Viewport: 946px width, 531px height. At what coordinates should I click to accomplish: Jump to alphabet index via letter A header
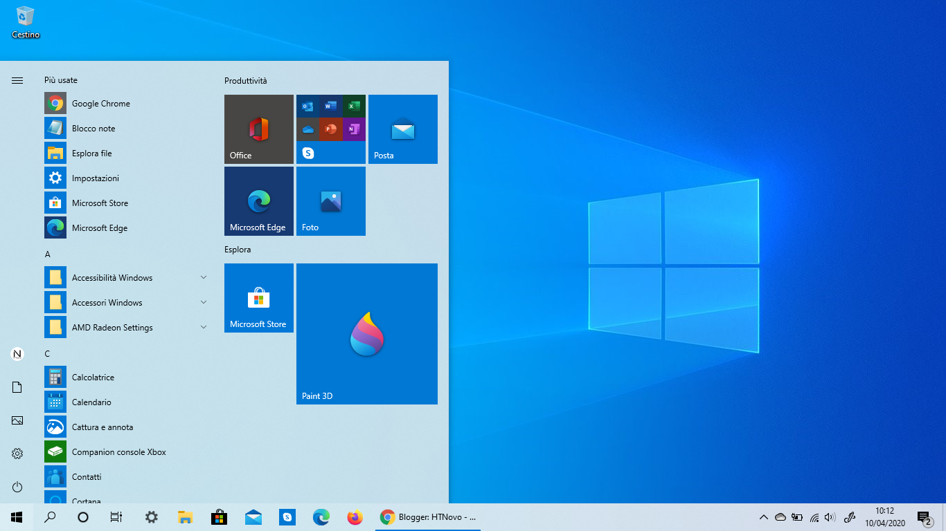pos(48,254)
